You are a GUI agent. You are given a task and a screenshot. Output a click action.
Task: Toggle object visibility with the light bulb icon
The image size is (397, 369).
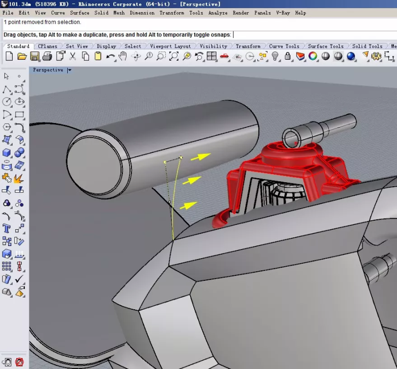point(275,56)
